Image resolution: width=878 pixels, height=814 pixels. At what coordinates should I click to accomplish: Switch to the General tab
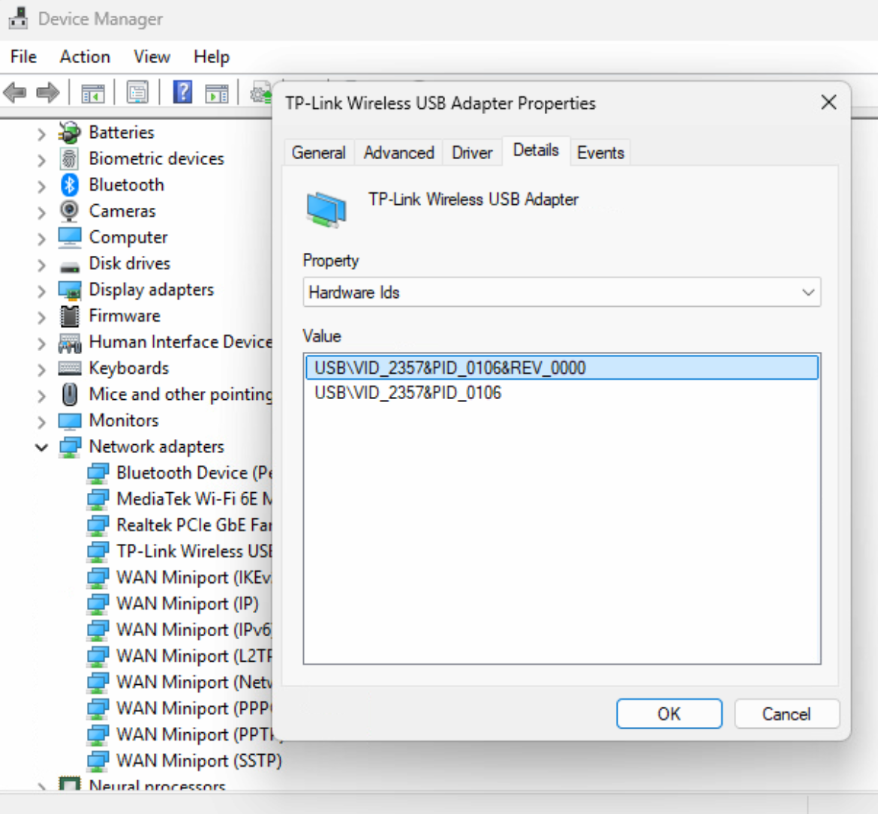click(x=319, y=153)
